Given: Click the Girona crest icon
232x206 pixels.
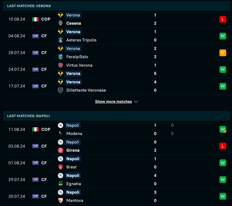Looking at the screenshot, I should [60, 150].
